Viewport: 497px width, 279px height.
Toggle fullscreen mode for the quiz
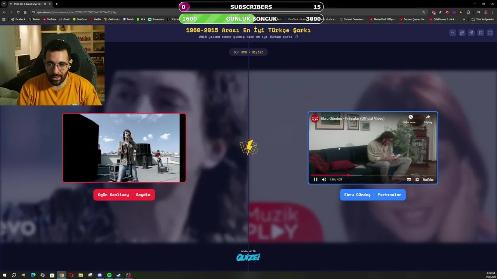490,33
